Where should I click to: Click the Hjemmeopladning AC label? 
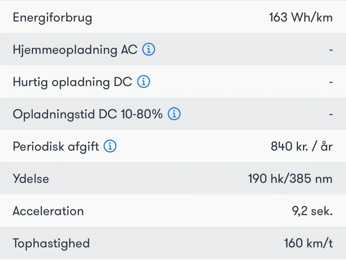(x=75, y=50)
